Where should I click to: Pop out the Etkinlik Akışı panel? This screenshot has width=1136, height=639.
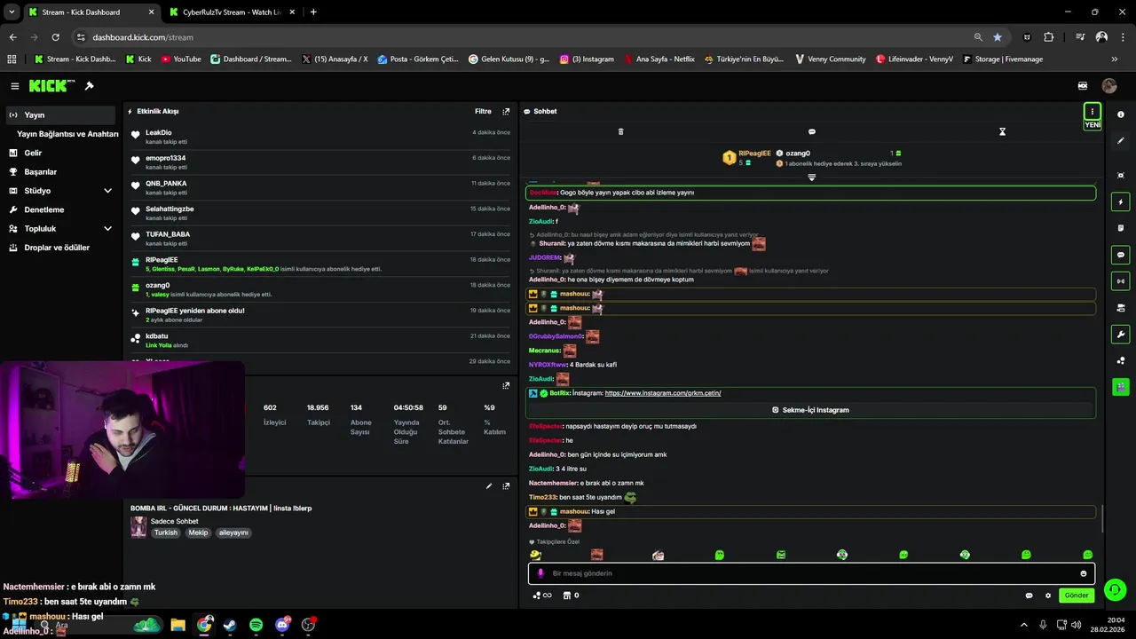506,112
